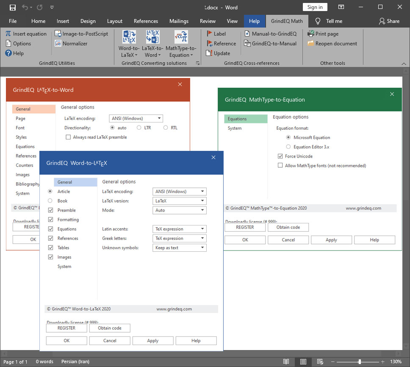Click the Word-to-LaTeX converter icon
Image resolution: width=410 pixels, height=367 pixels.
pyautogui.click(x=129, y=36)
